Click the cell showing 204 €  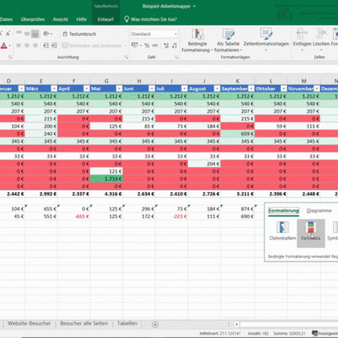[204, 164]
